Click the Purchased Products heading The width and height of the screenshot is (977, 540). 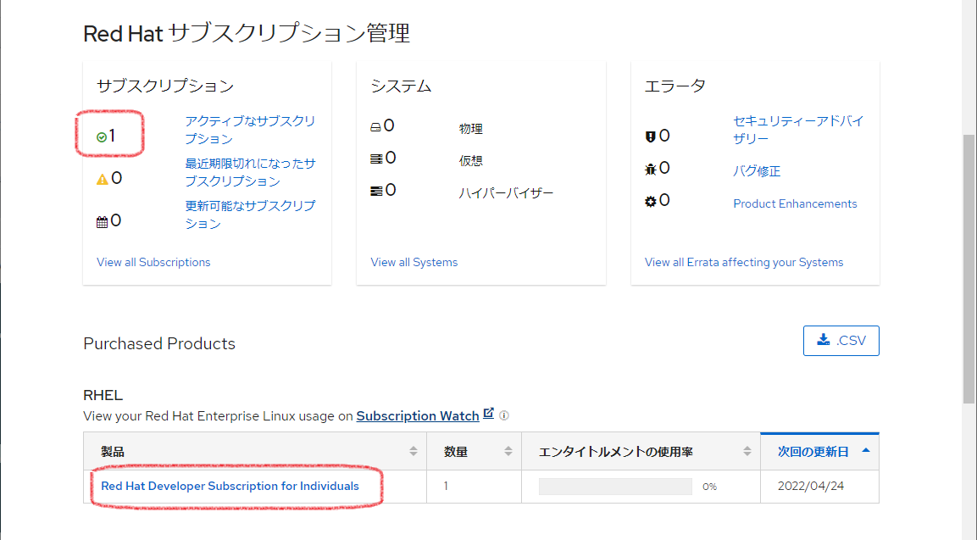click(x=159, y=343)
